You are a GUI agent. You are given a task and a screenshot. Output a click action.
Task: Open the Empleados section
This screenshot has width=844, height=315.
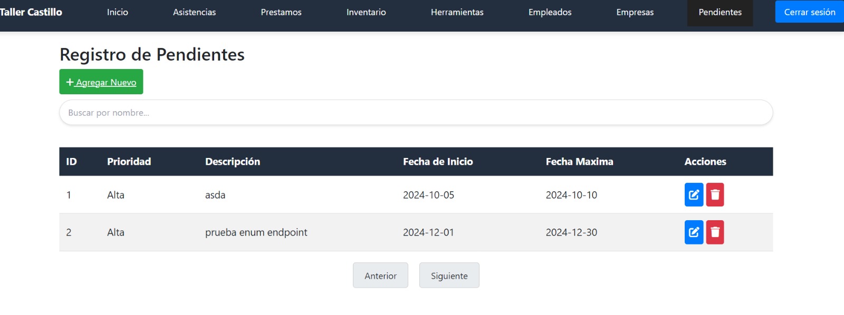[549, 12]
